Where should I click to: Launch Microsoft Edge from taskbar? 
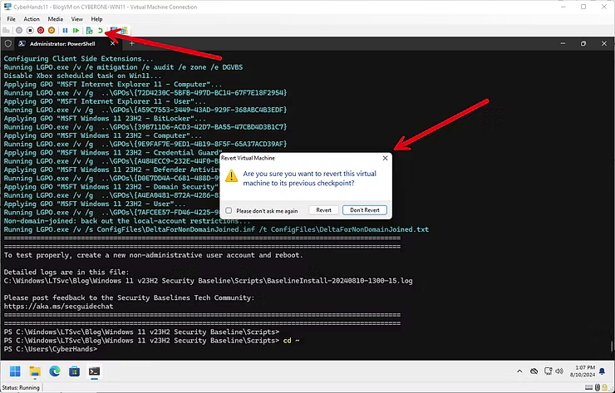tap(55, 371)
